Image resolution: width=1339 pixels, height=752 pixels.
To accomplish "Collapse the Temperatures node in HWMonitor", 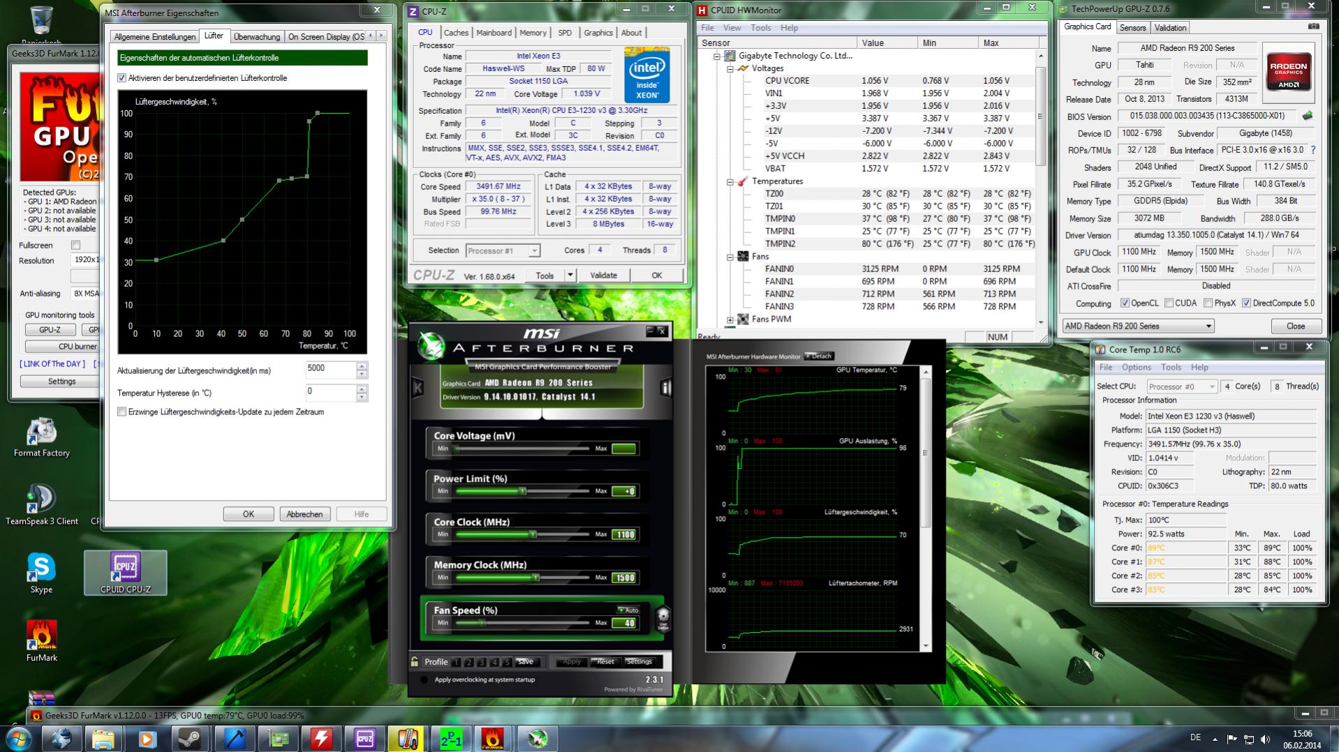I will 730,181.
